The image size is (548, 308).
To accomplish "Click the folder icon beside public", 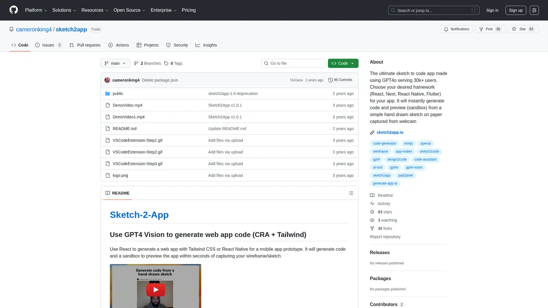I will 108,94.
